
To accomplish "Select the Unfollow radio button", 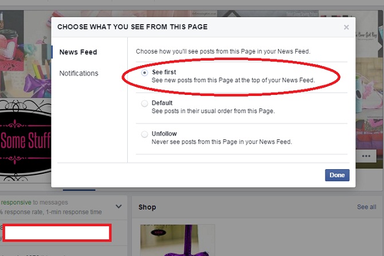I will 144,134.
